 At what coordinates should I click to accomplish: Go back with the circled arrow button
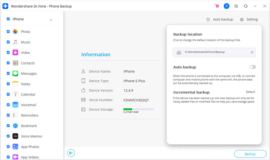71,153
